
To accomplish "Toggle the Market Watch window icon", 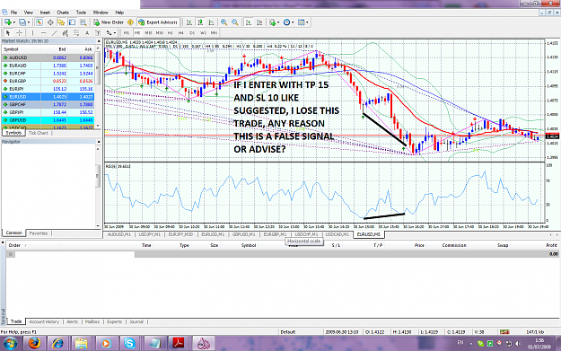I will click(39, 22).
